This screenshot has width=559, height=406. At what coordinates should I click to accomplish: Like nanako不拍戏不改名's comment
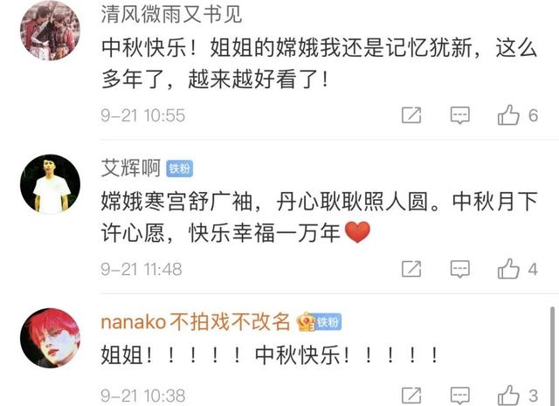[x=508, y=395]
